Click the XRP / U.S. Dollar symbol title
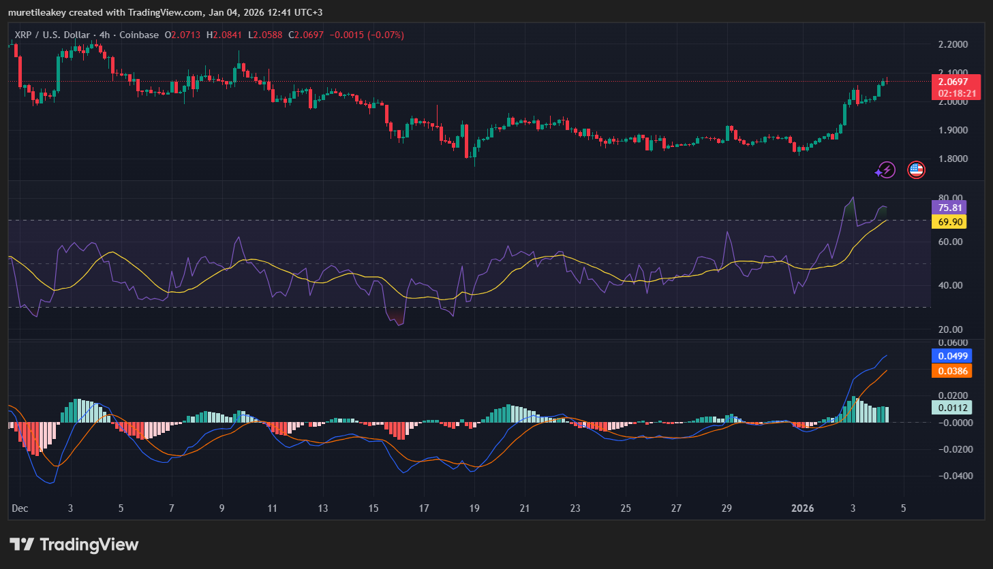993x569 pixels. point(52,35)
